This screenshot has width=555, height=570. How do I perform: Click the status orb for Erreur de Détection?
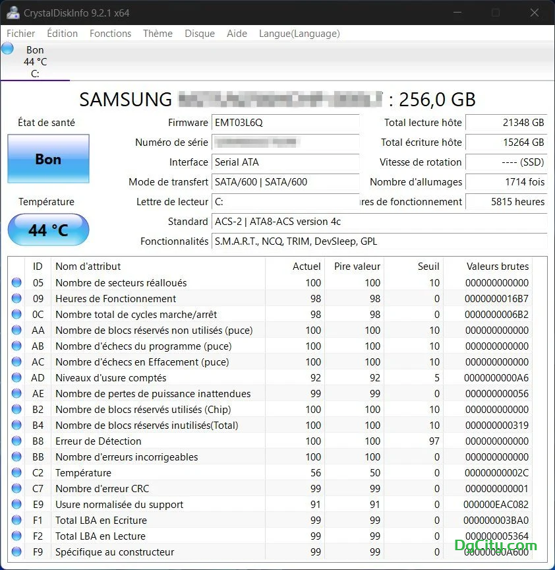pyautogui.click(x=16, y=441)
